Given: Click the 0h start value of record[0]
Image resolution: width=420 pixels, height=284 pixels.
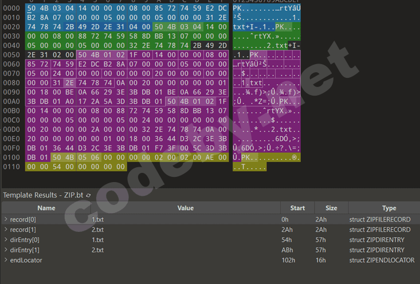Looking at the screenshot, I should 285,219.
